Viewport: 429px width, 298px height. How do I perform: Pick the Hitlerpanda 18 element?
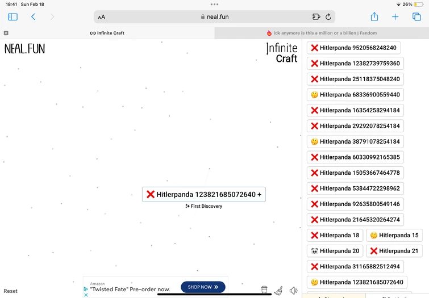pos(335,235)
